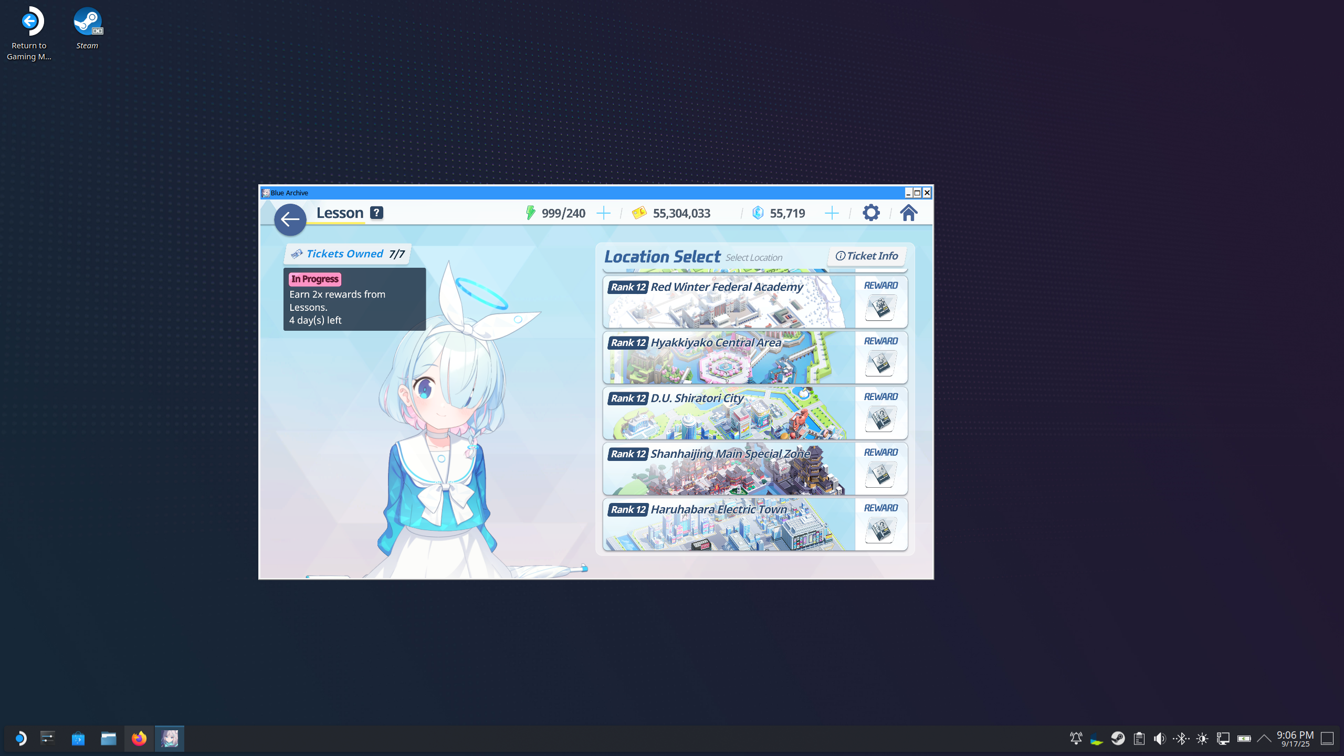View Hyakkiyako Central Area reward item
Viewport: 1344px width, 756px height.
coord(880,363)
